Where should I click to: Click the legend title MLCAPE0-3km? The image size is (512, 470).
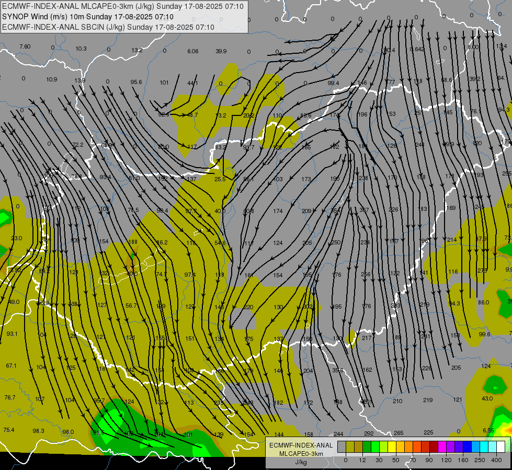coord(301,454)
